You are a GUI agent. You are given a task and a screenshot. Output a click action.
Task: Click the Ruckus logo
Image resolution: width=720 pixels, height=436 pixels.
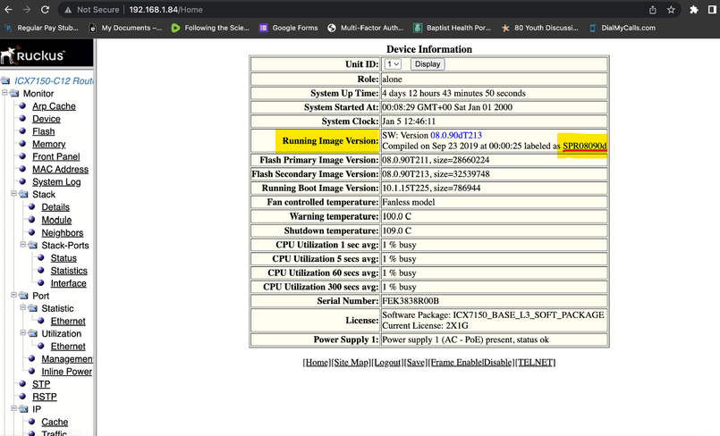[33, 55]
